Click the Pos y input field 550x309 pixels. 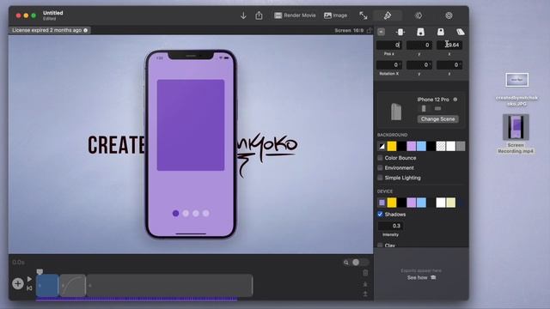tap(419, 45)
